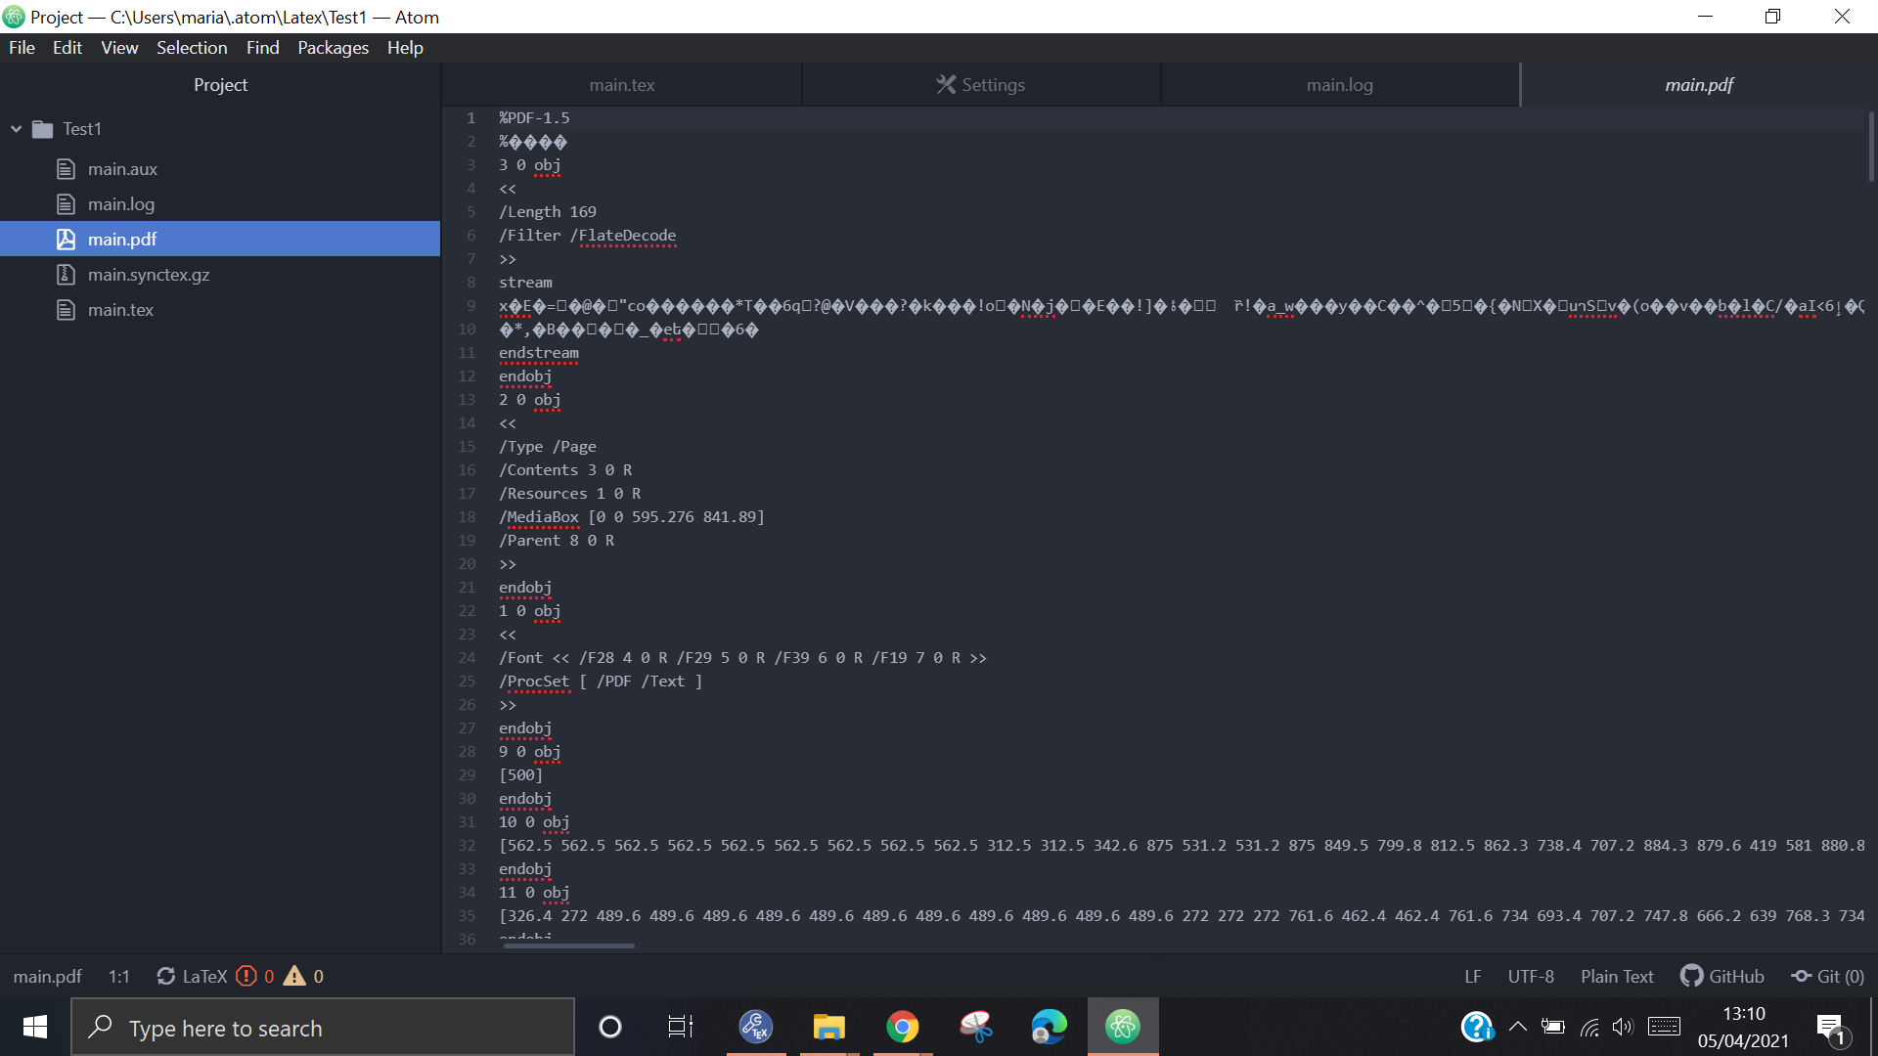Change the UTF-8 encoding selector
This screenshot has height=1056, width=1878.
click(x=1530, y=976)
